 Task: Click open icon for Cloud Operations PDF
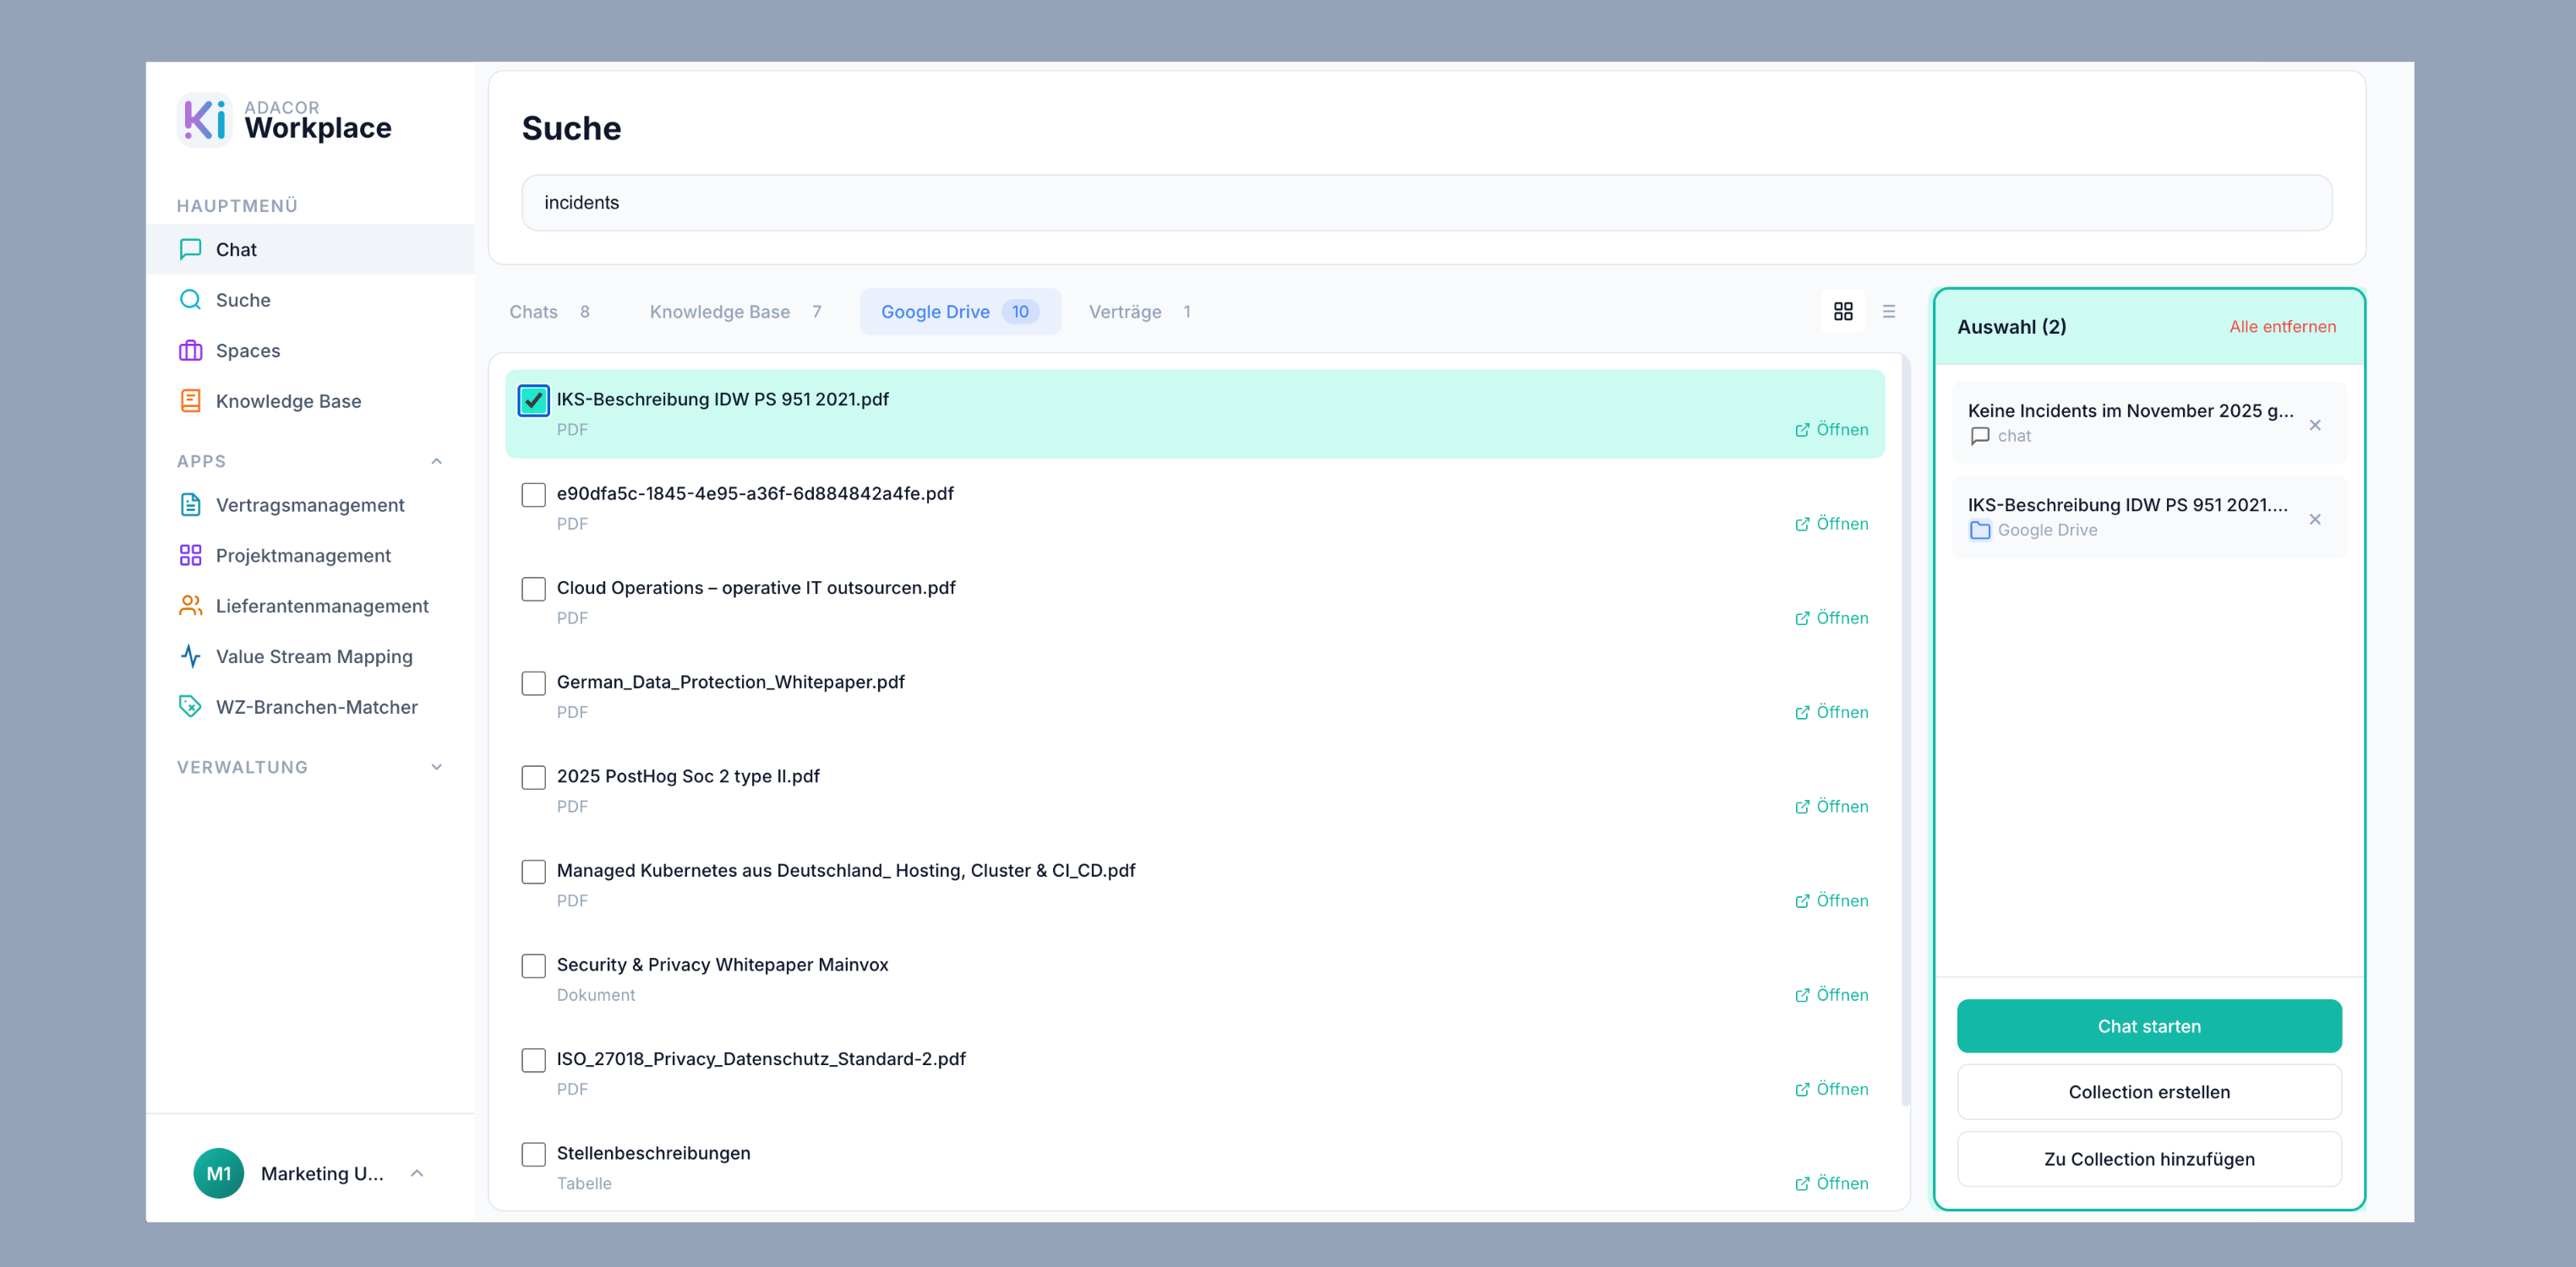point(1802,618)
